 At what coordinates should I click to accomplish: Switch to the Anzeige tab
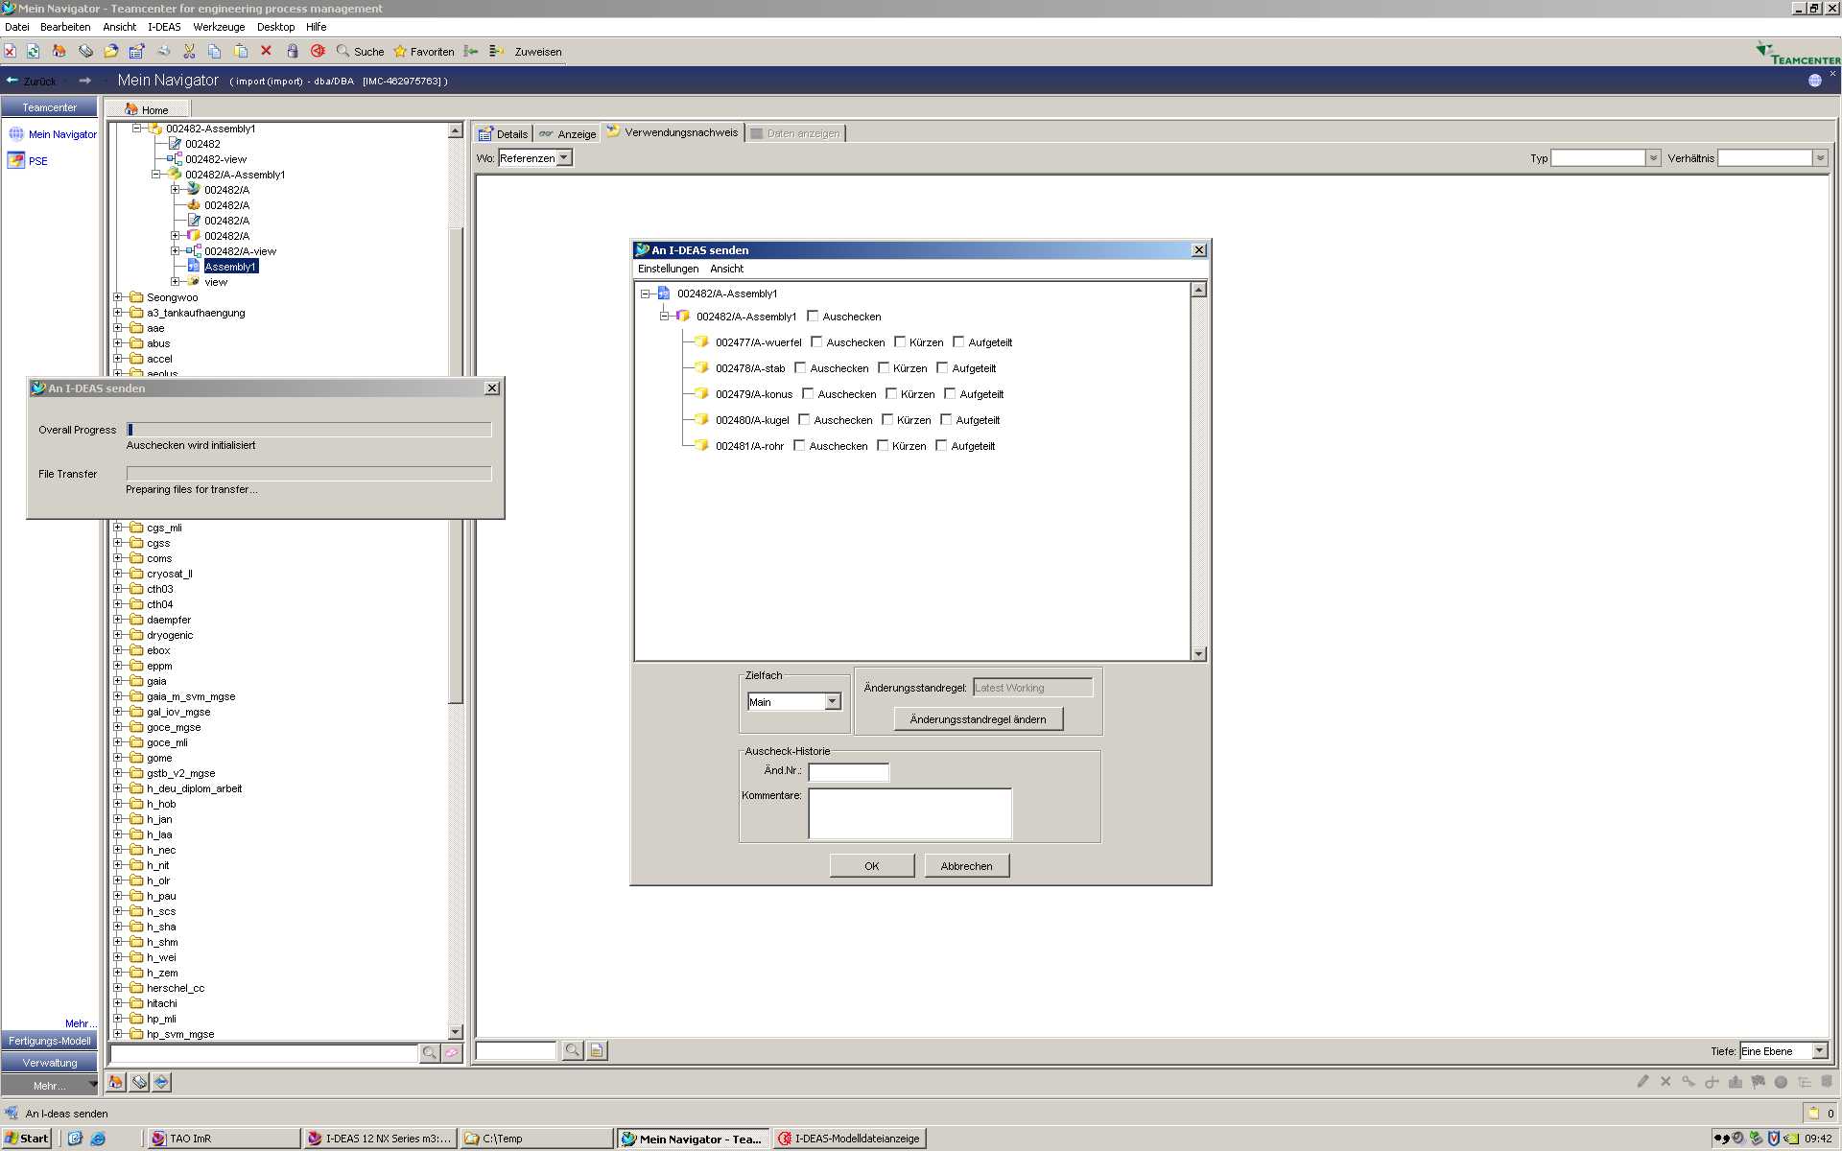click(x=568, y=133)
